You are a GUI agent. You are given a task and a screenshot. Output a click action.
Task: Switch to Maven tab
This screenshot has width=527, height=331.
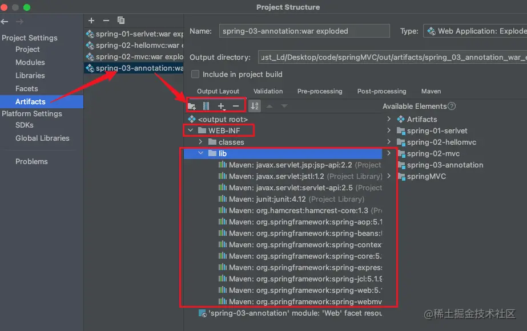(x=431, y=91)
